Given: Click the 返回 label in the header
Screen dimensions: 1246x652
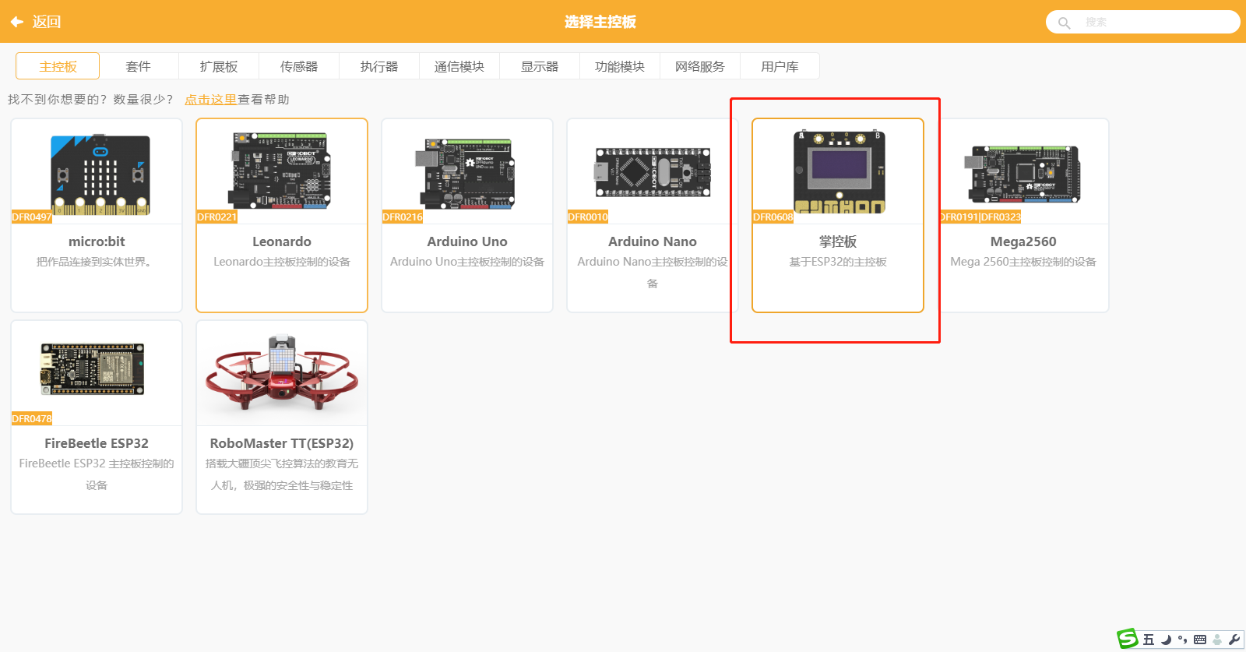Looking at the screenshot, I should coord(47,22).
